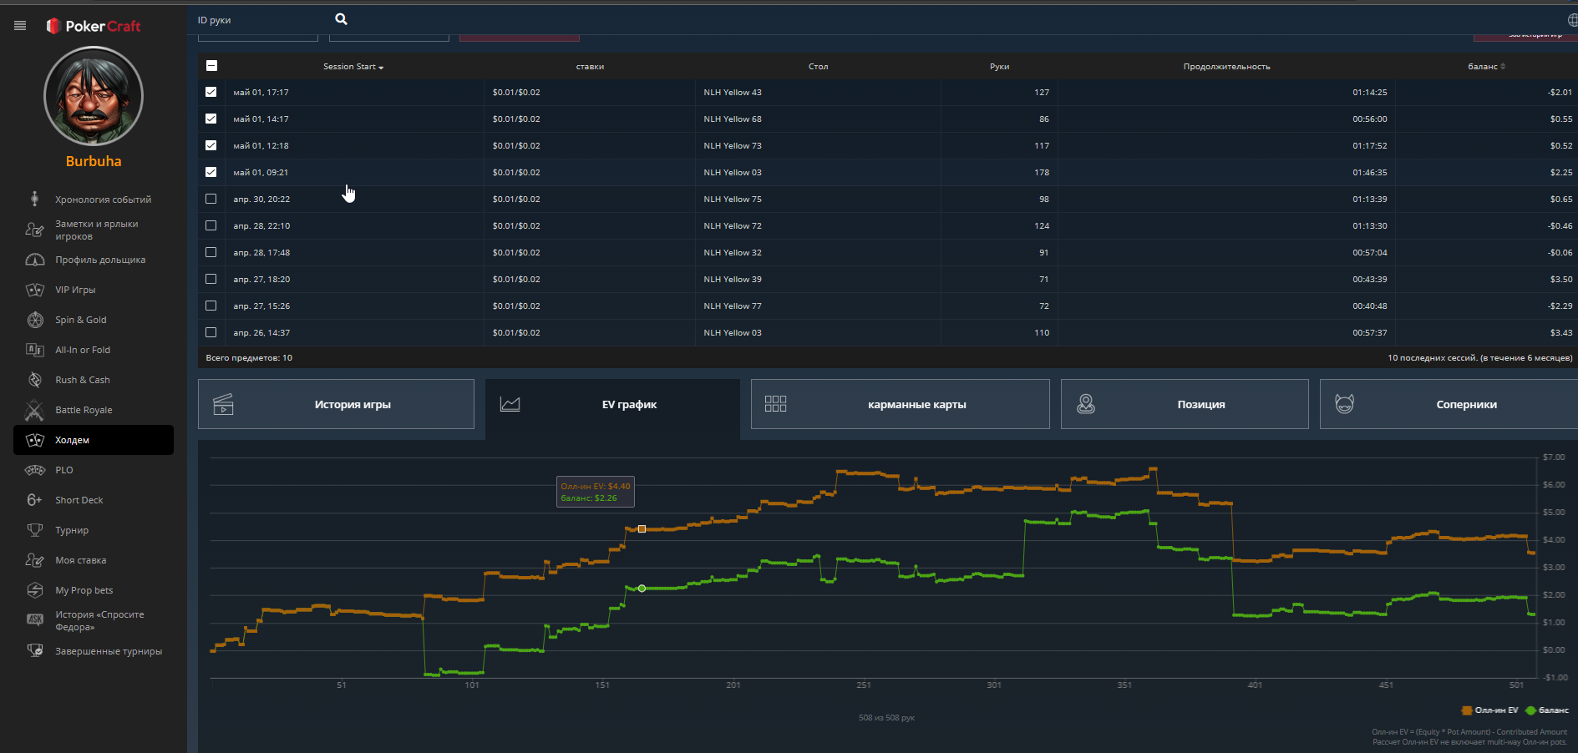Click the VIP Игры cards icon
The height and width of the screenshot is (753, 1578).
(x=35, y=290)
